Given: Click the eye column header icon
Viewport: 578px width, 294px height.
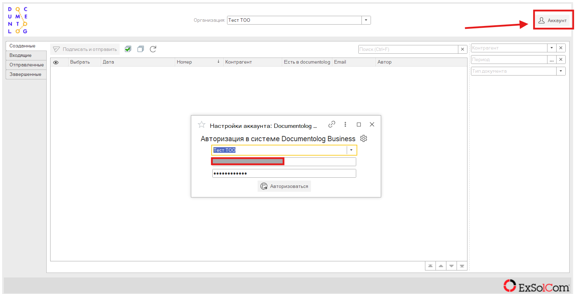Looking at the screenshot, I should pos(56,62).
